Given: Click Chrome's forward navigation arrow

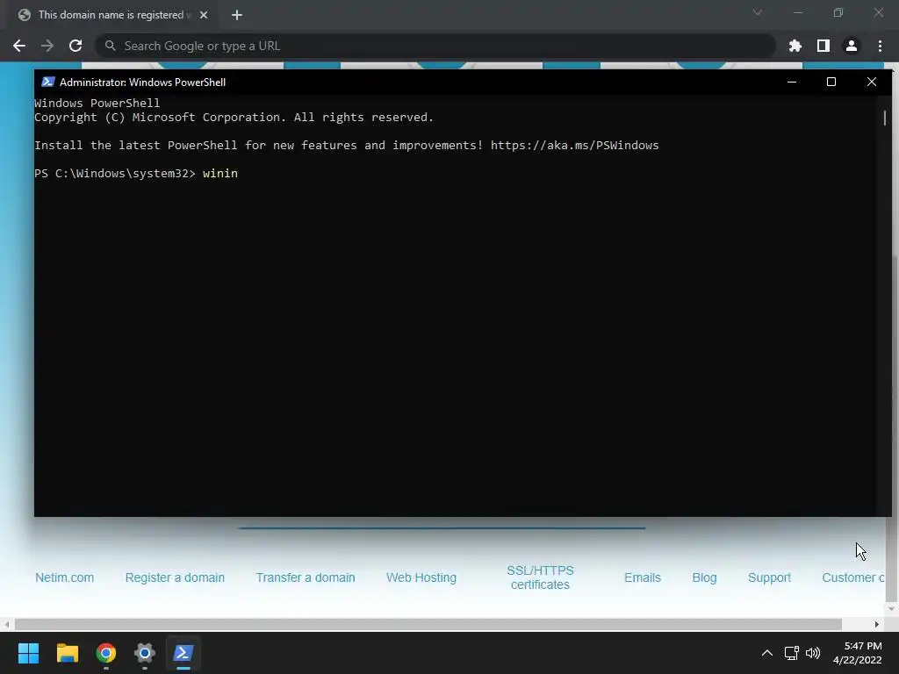Looking at the screenshot, I should (x=47, y=46).
